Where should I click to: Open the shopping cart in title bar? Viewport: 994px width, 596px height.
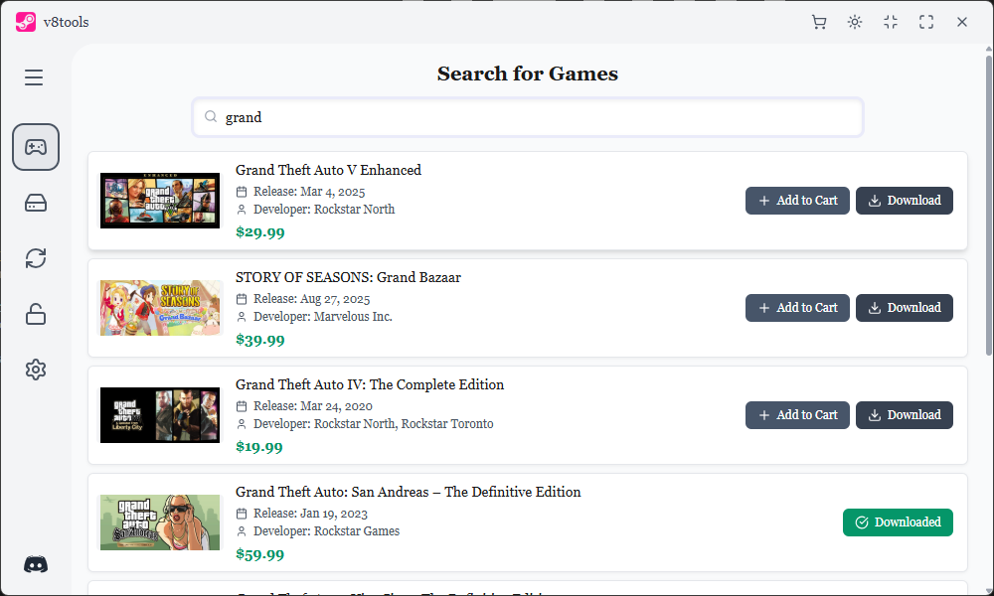point(818,21)
